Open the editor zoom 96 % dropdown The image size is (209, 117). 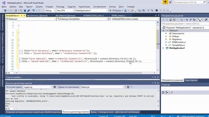click(10, 73)
